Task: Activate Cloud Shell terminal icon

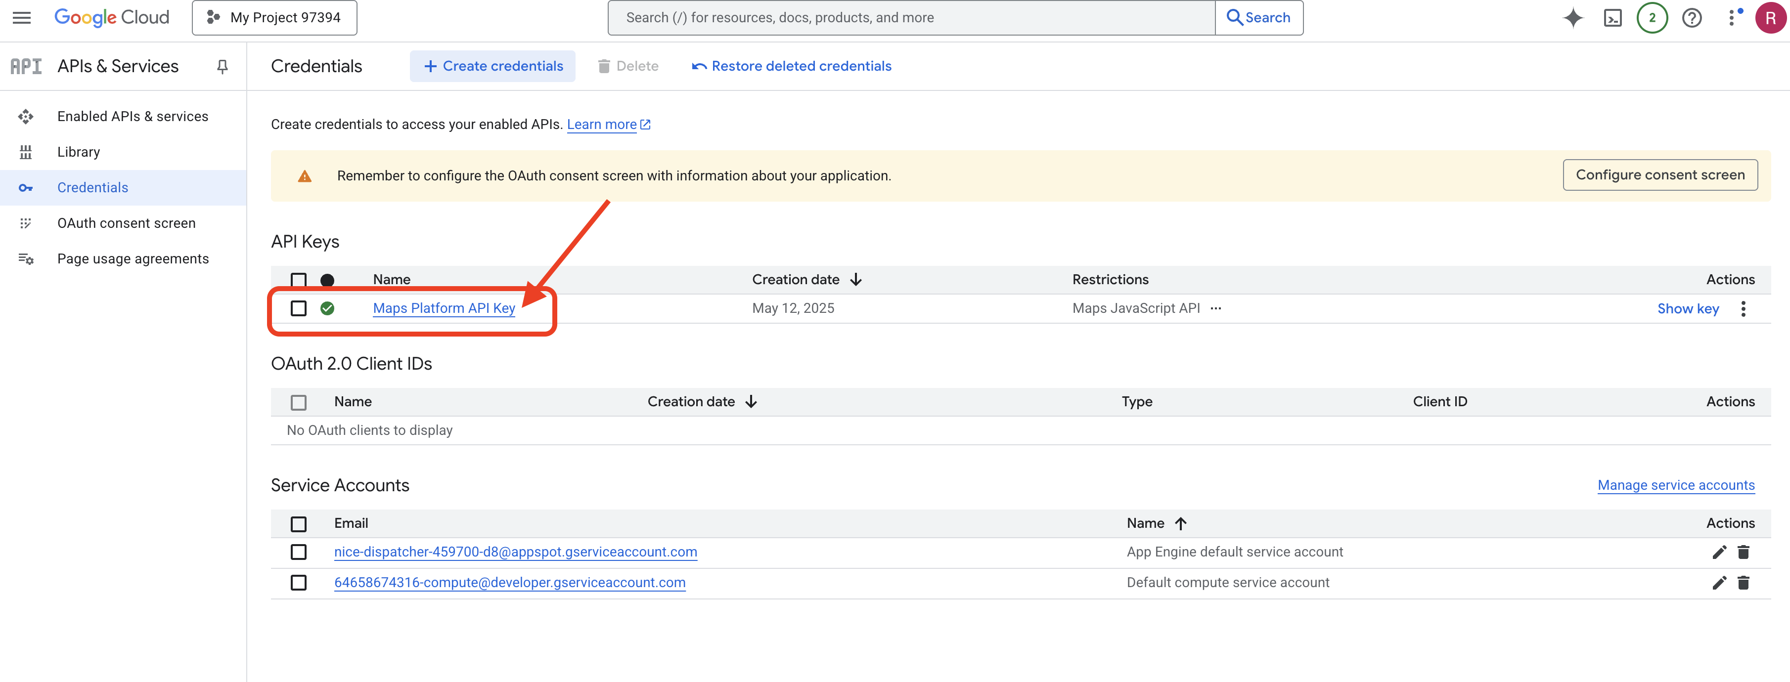Action: pyautogui.click(x=1612, y=17)
